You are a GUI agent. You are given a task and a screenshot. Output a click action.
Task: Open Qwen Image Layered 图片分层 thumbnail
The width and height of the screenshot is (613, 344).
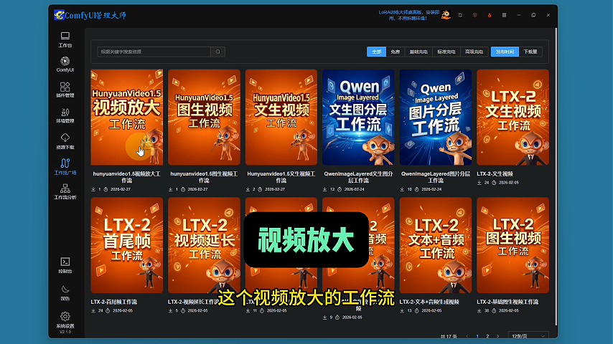436,117
